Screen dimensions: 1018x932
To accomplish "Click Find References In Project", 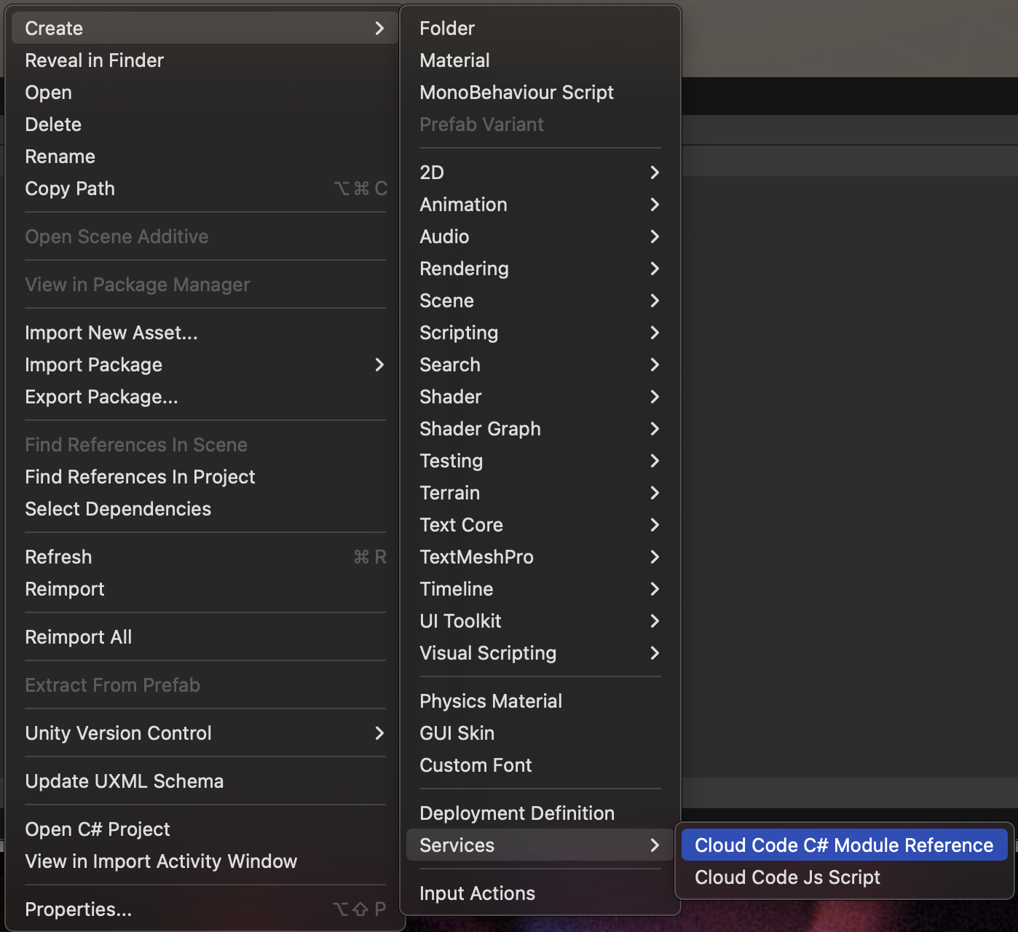I will point(140,477).
